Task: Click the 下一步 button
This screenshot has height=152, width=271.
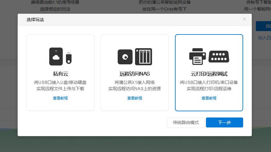Action: (x=225, y=122)
